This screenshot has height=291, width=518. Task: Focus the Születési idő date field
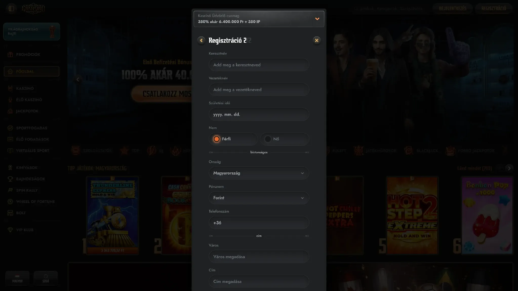(259, 114)
